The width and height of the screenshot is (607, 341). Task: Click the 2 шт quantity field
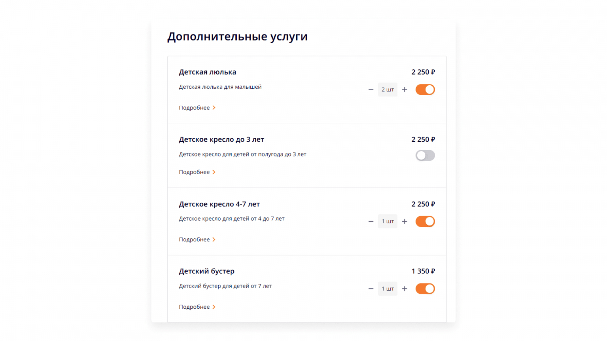click(387, 90)
